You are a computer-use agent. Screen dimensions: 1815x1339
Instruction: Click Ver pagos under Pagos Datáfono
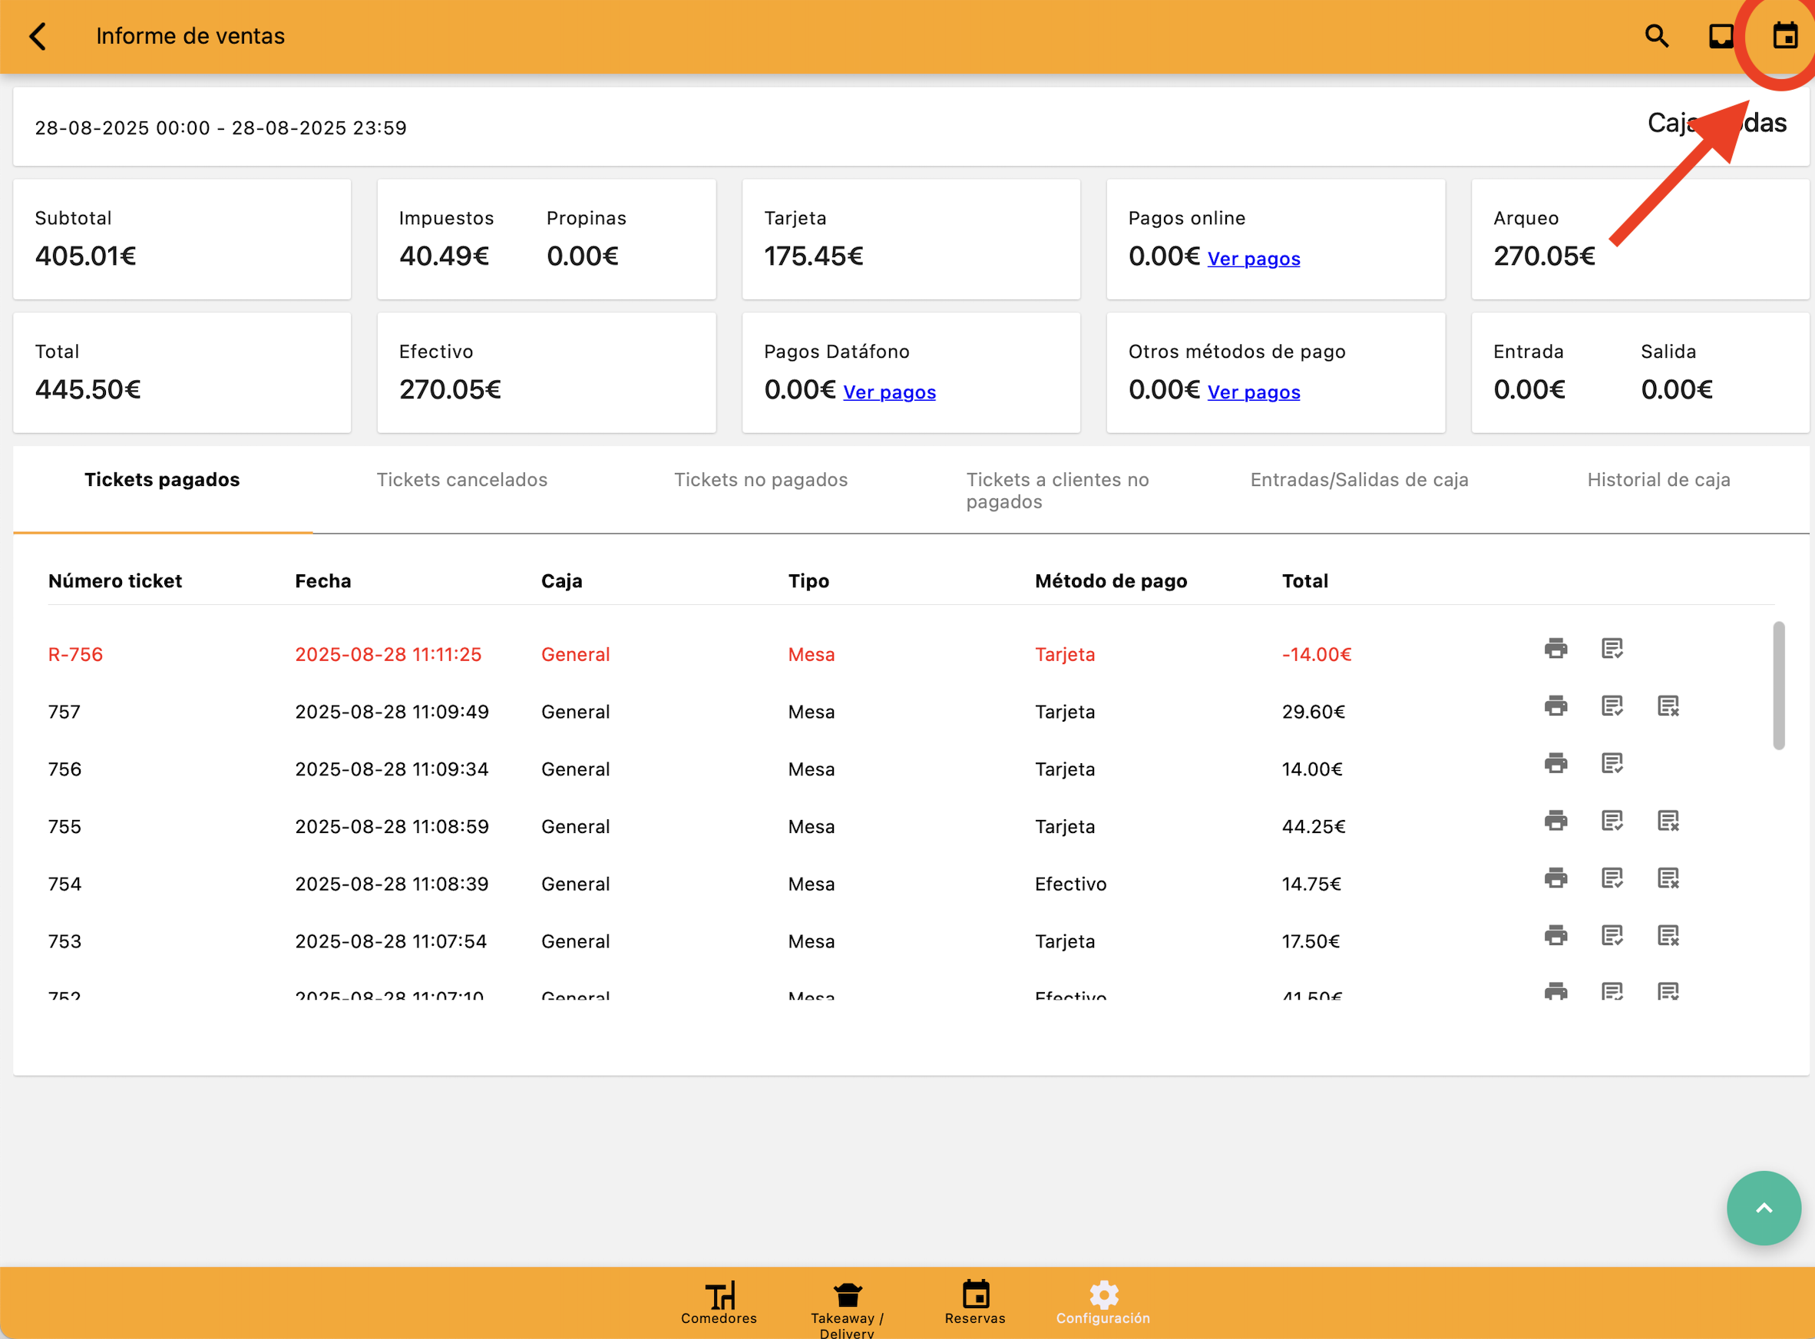pos(889,392)
